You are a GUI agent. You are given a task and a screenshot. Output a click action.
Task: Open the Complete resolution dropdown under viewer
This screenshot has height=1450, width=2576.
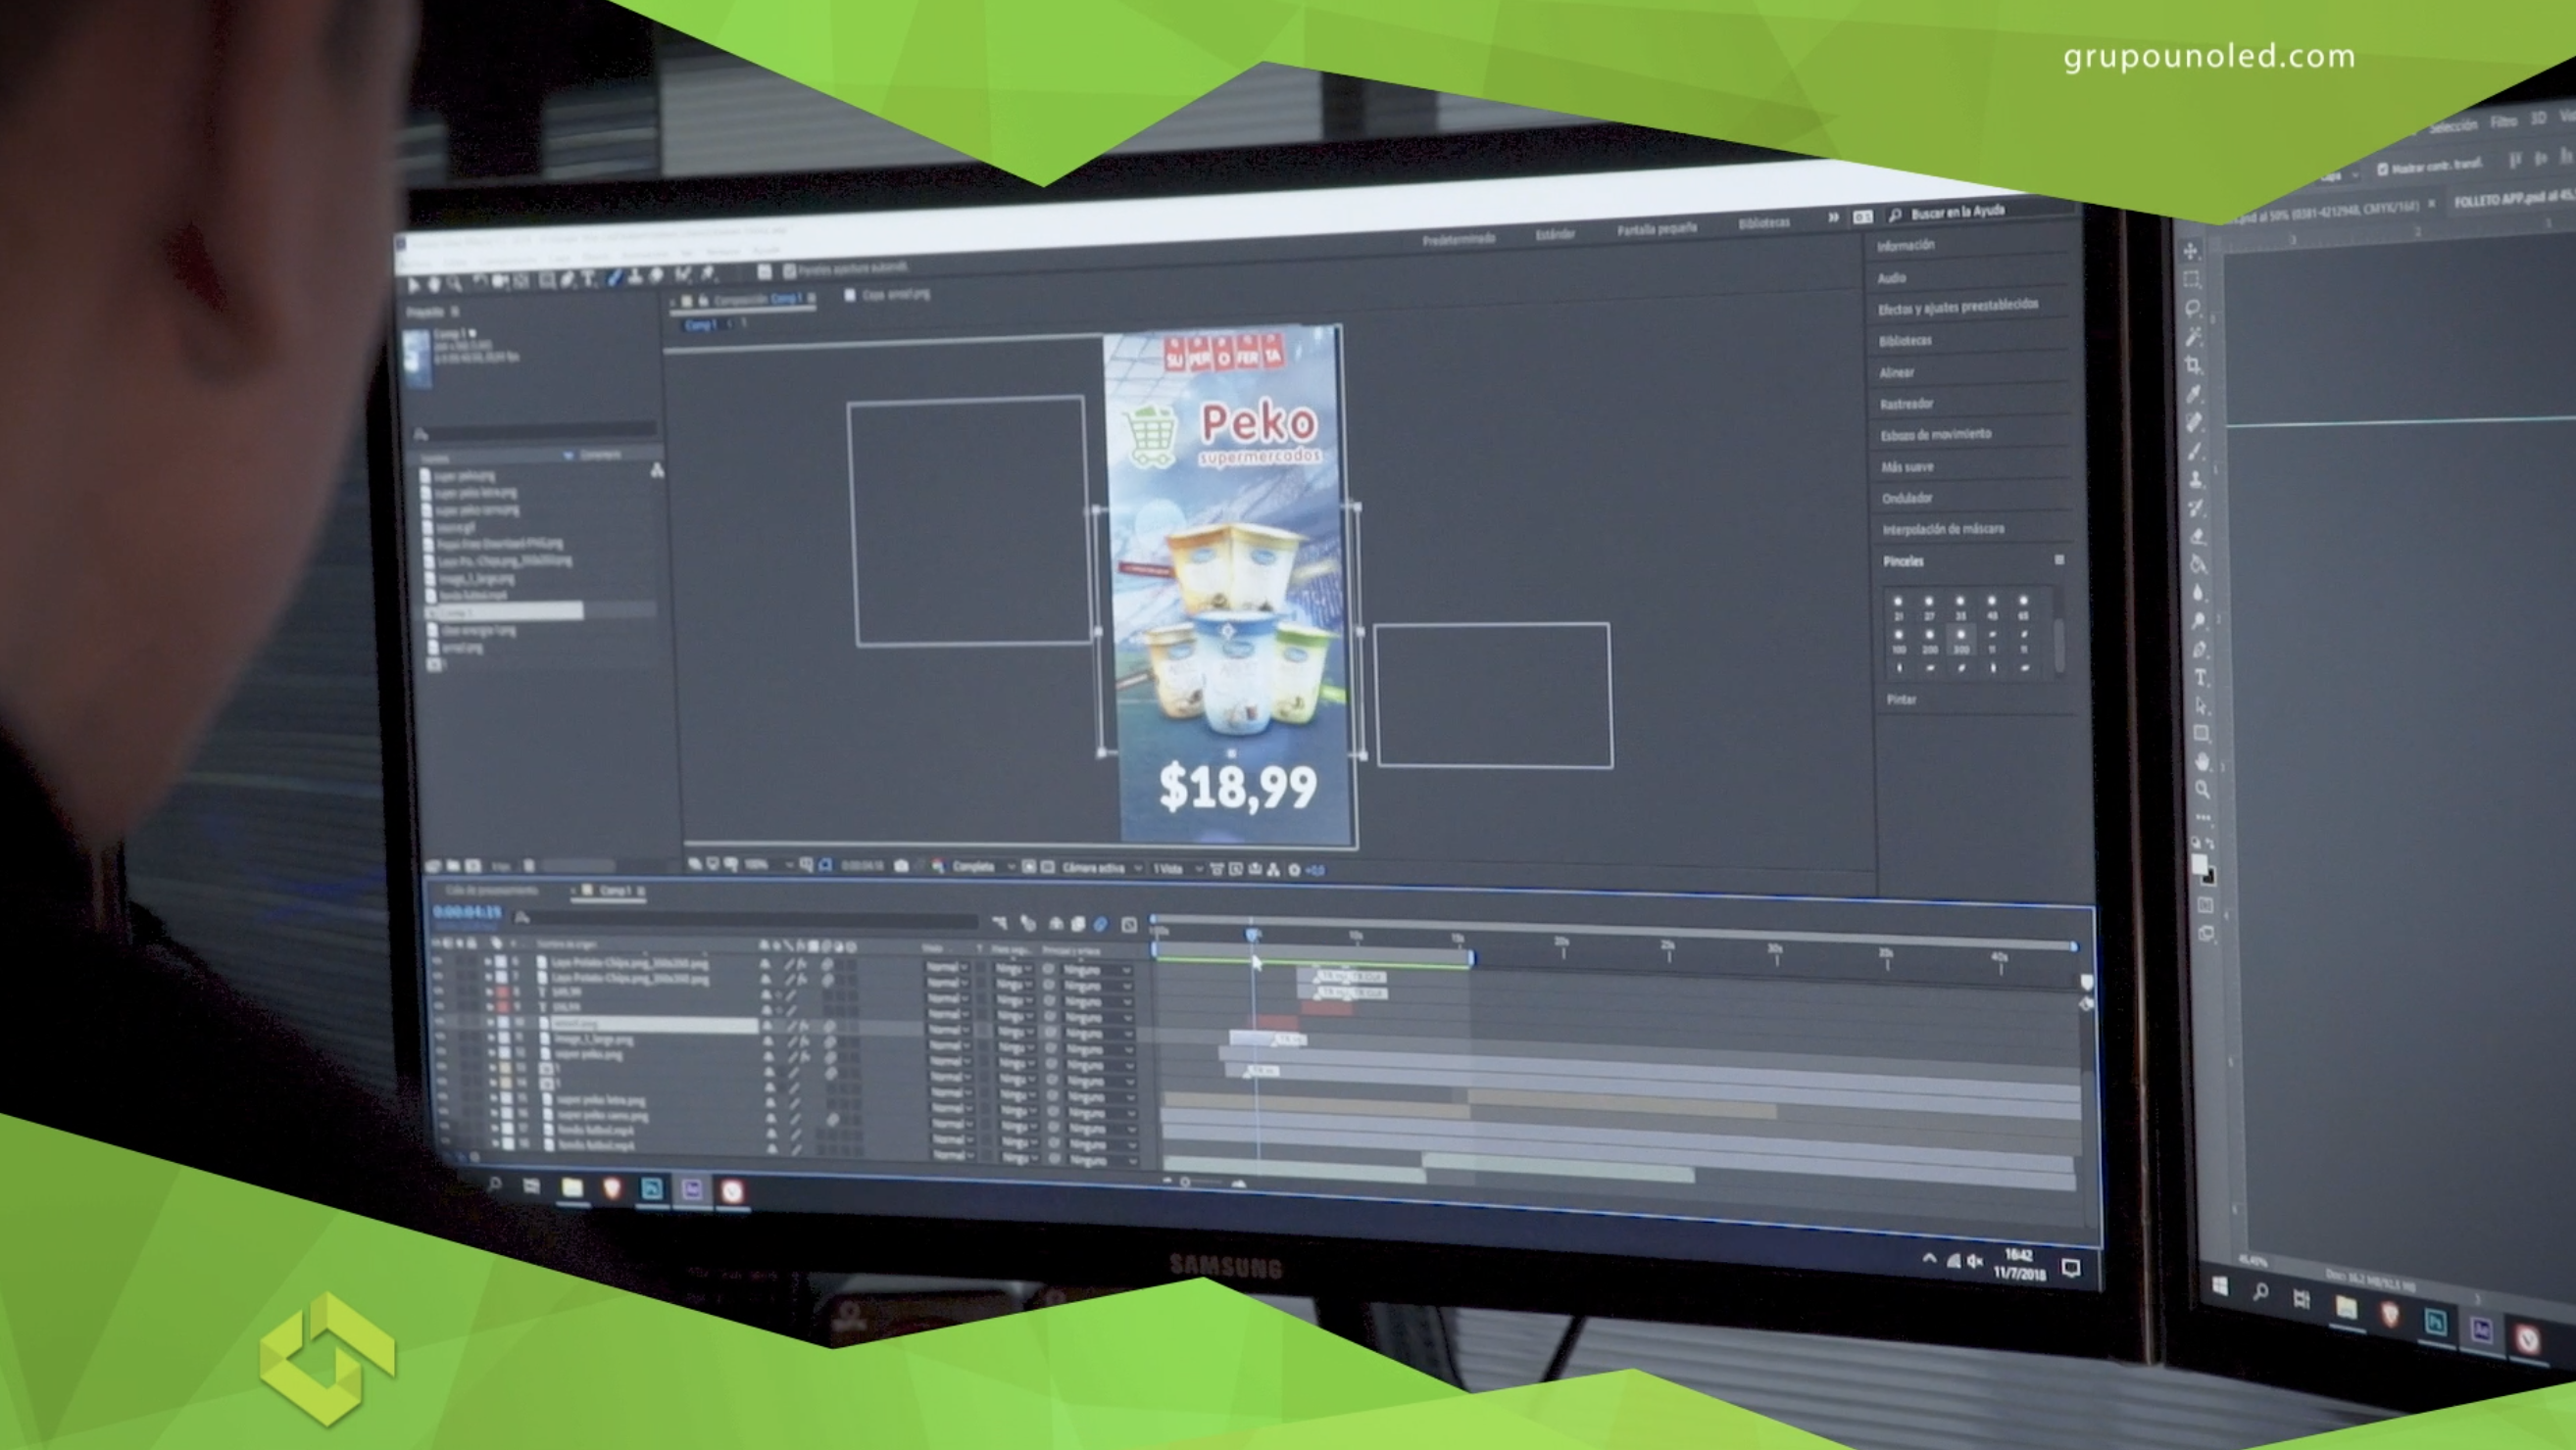[982, 866]
